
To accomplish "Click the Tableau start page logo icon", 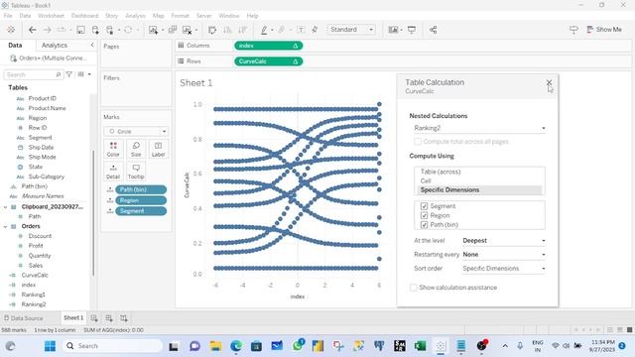I will (11, 30).
